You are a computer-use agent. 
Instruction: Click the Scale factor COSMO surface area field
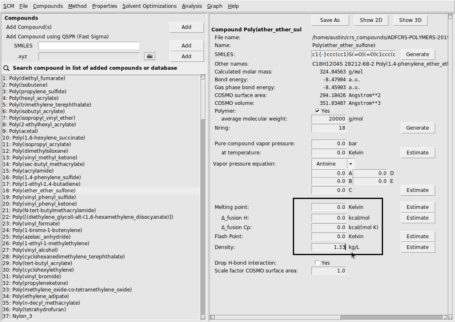(x=329, y=271)
